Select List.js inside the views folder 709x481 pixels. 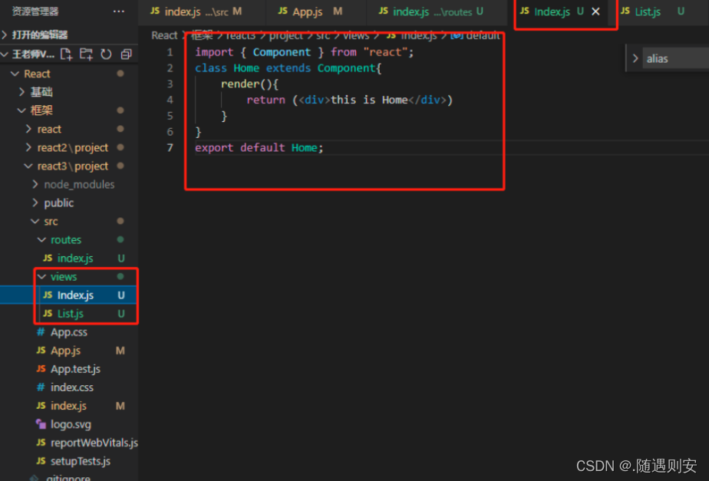click(71, 313)
